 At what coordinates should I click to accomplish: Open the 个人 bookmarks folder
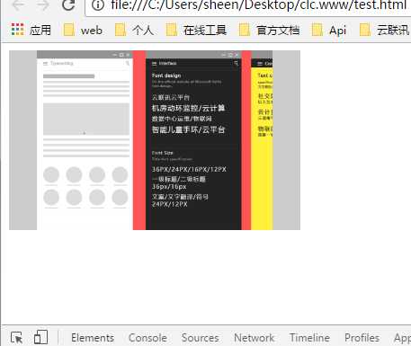click(x=134, y=30)
